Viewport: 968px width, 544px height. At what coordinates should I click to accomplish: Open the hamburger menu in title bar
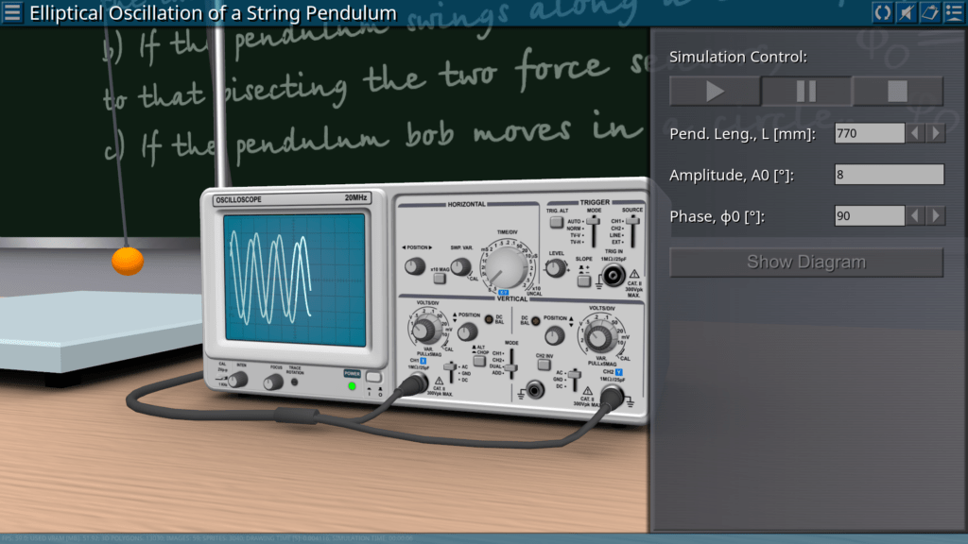(x=12, y=13)
